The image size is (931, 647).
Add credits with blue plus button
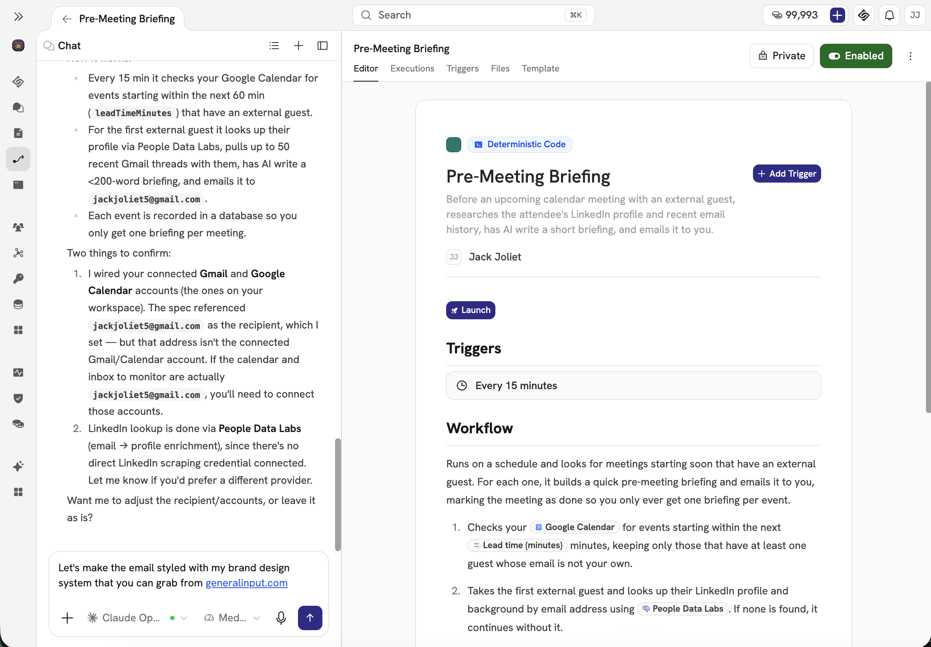pyautogui.click(x=838, y=15)
